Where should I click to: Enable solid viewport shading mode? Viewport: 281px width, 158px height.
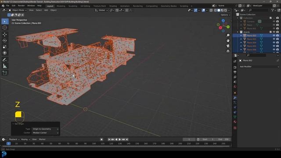(219, 11)
